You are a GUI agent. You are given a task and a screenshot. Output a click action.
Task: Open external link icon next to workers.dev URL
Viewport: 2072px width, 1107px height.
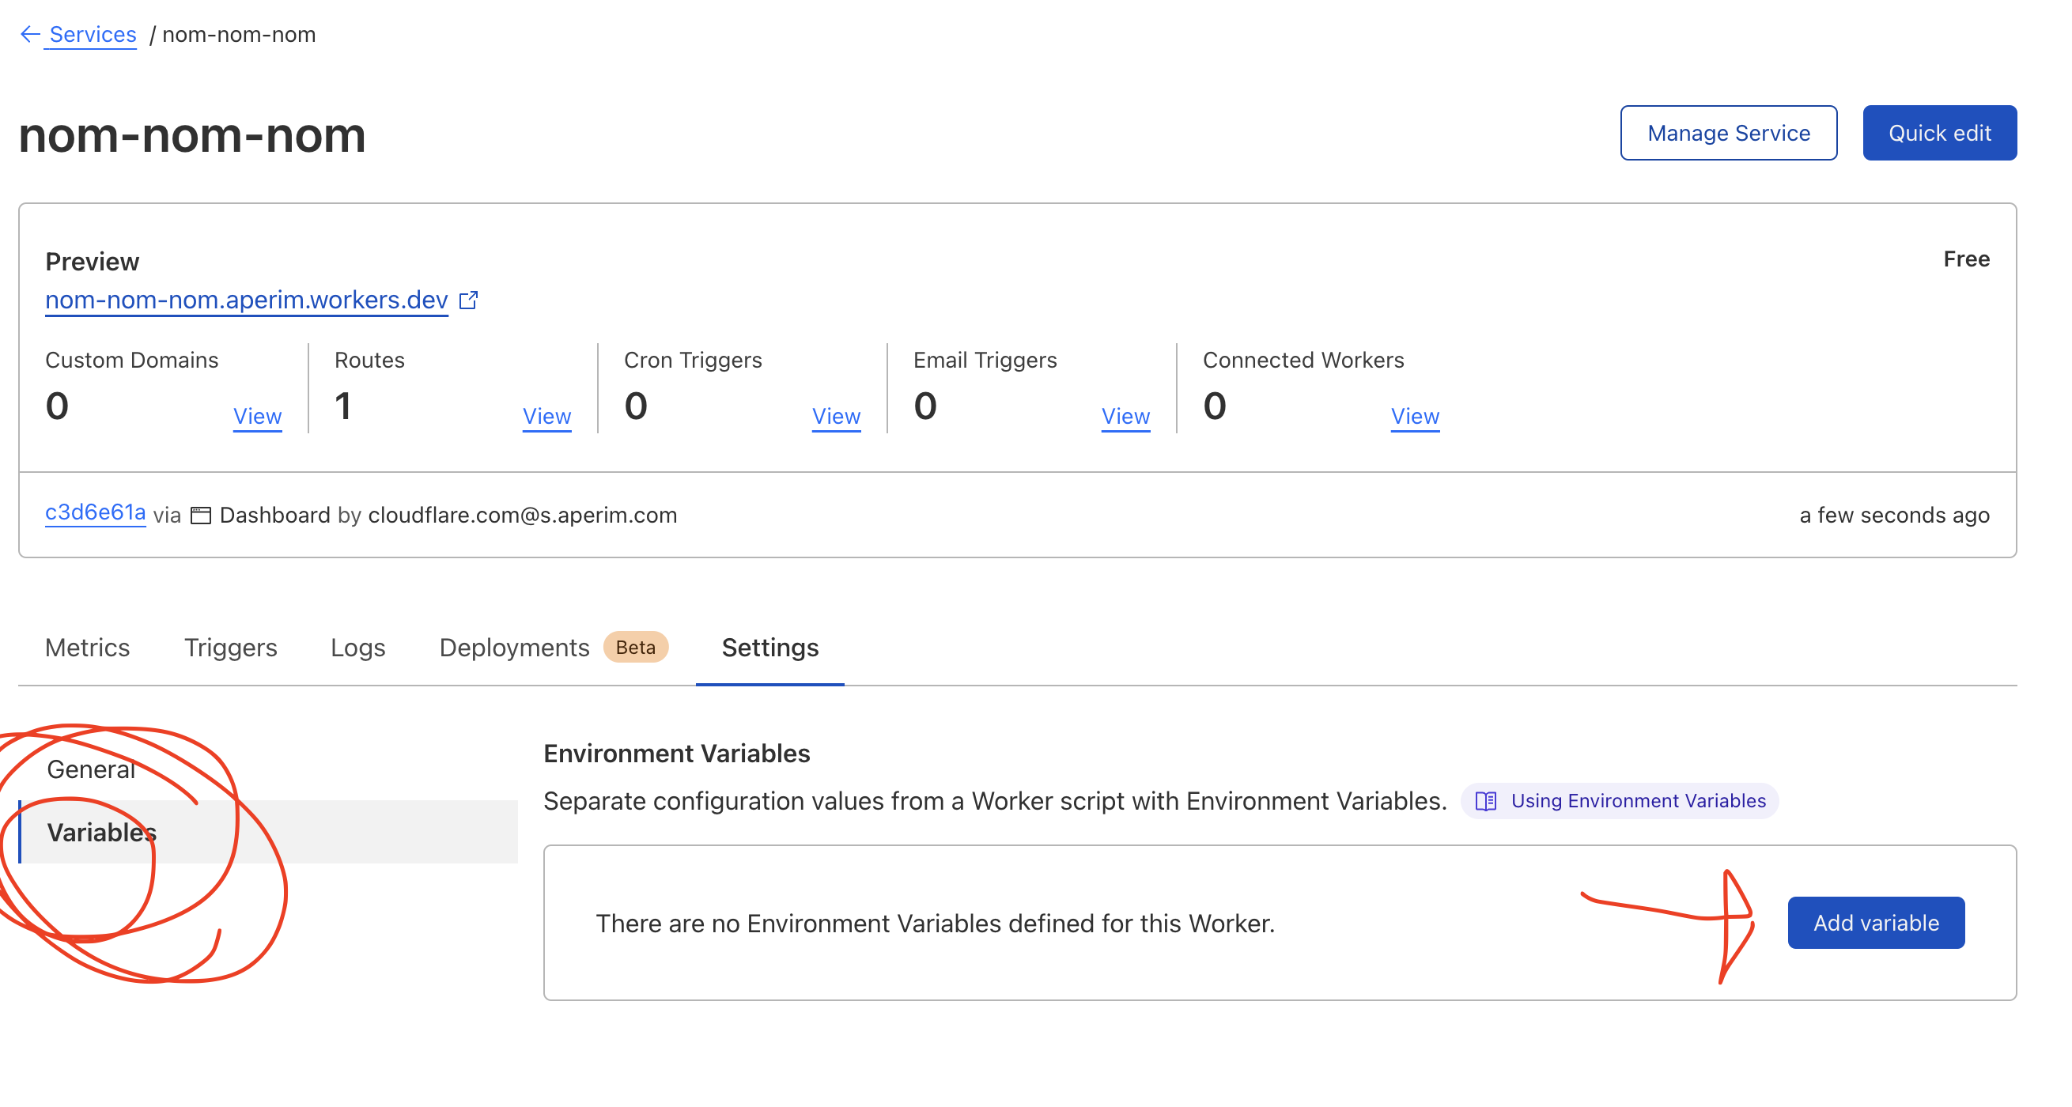468,300
